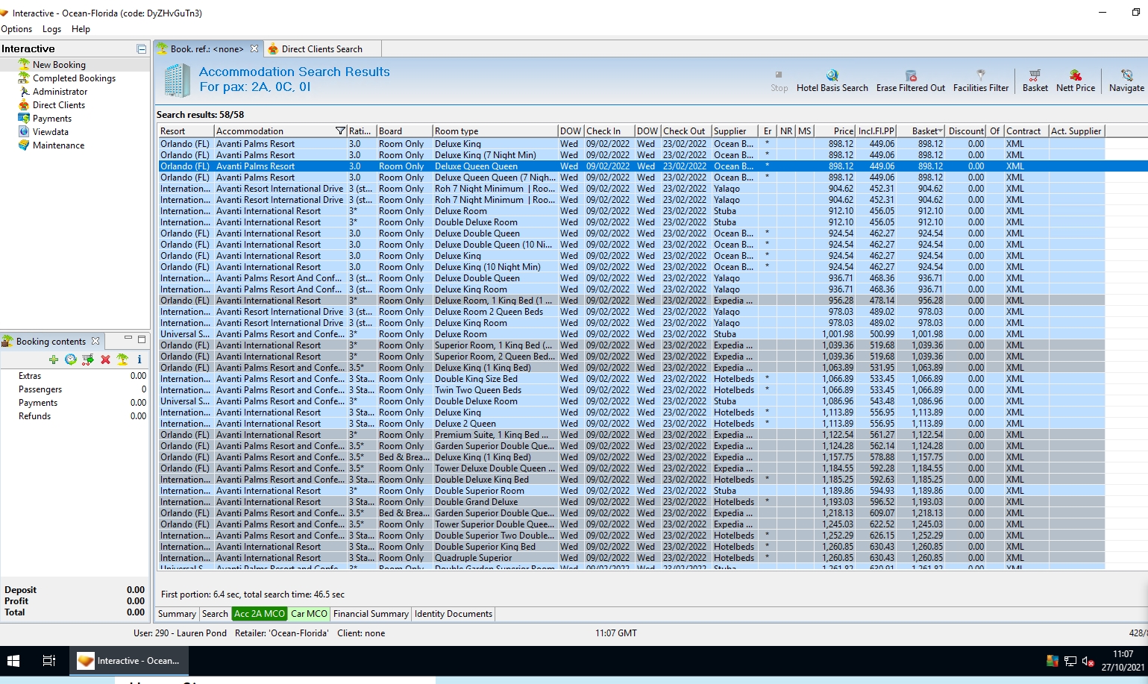Open Viewdata in the sidebar
Viewport: 1148px width, 684px height.
coord(51,132)
